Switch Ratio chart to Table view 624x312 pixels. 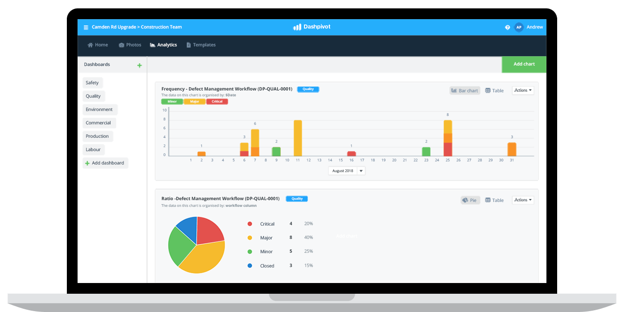(x=494, y=200)
